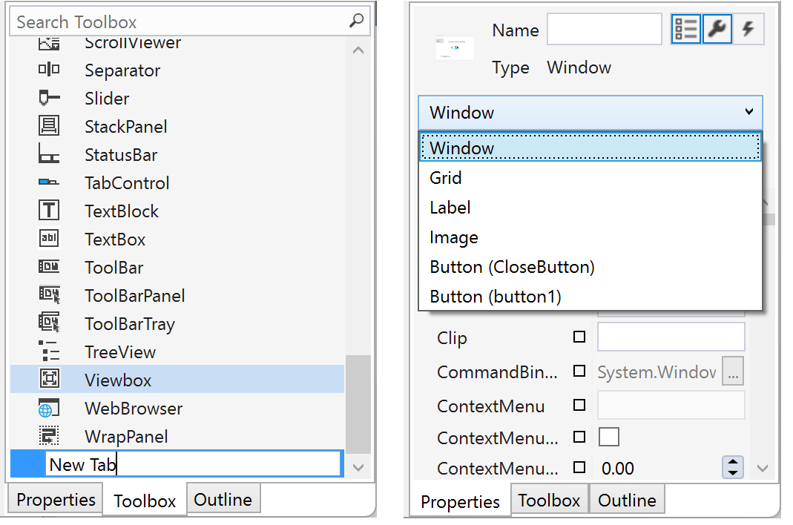Activate the wrench Properties icon

[717, 29]
